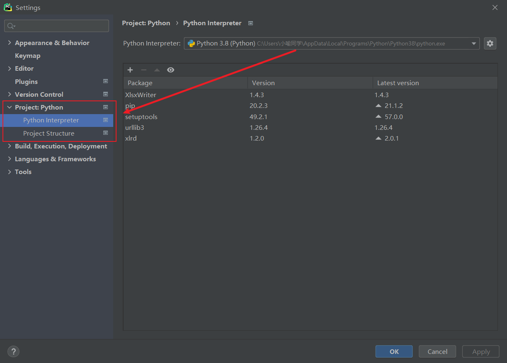
Task: Click the Python Interpreter breadcrumb text
Action: coord(212,23)
